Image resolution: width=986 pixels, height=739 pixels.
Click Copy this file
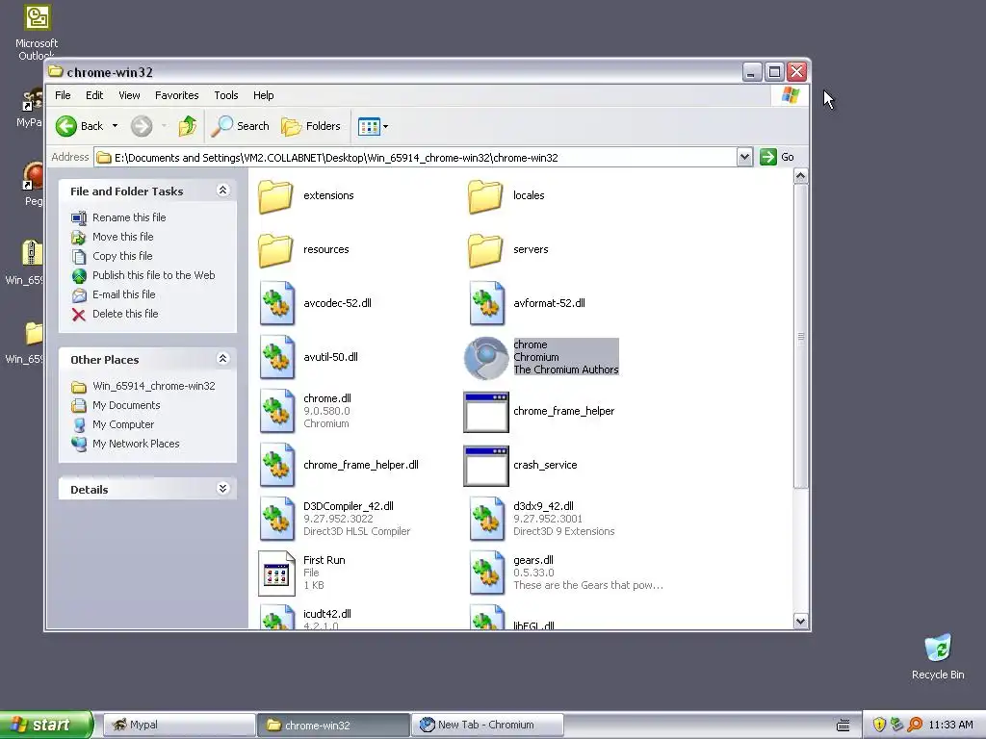click(x=122, y=256)
